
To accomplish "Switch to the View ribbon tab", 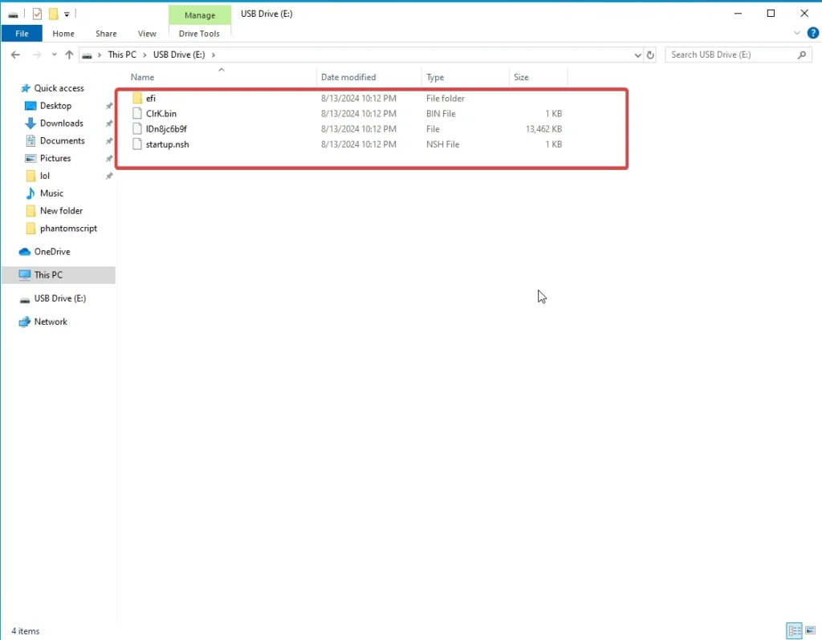I will pos(147,33).
